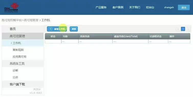193x97 pixels.
Task: Click the 操作 column header
Action: (179, 36)
